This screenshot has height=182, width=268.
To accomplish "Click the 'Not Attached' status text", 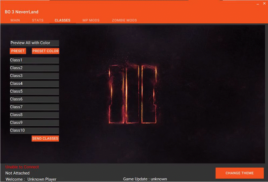I will click(17, 173).
